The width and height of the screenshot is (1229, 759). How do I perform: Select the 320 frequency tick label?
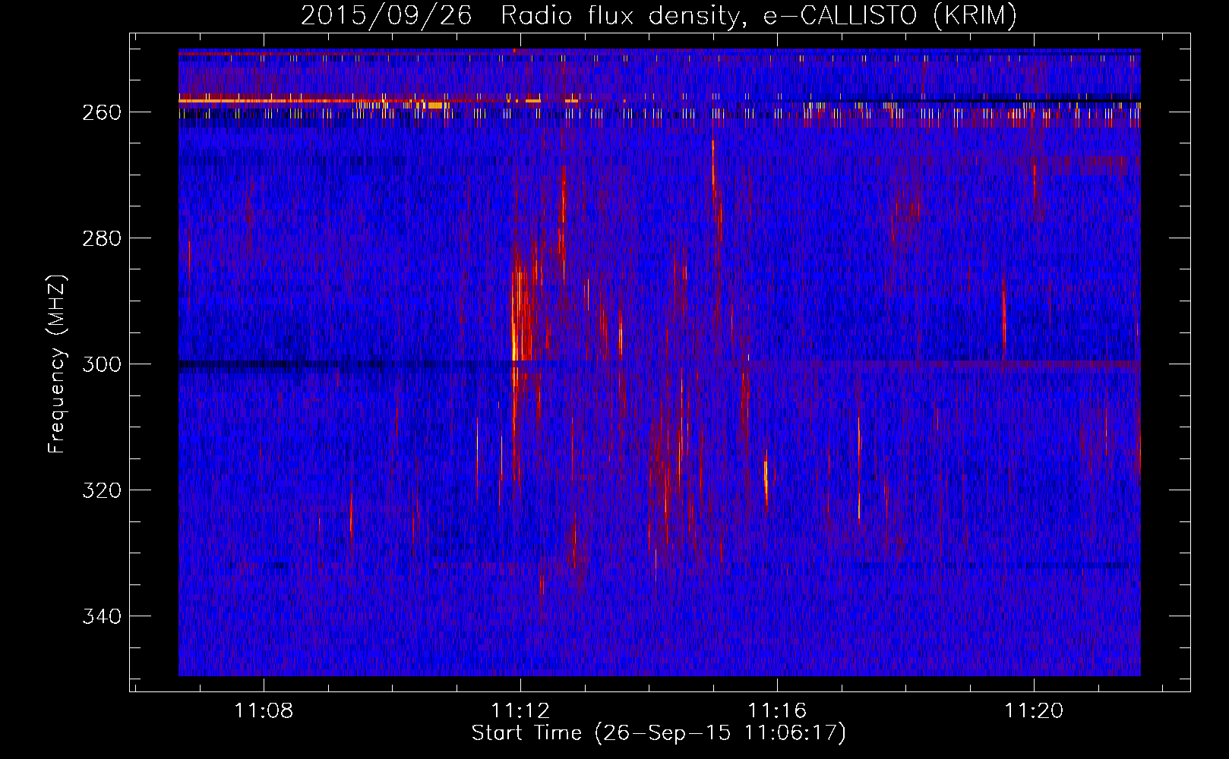[x=102, y=490]
